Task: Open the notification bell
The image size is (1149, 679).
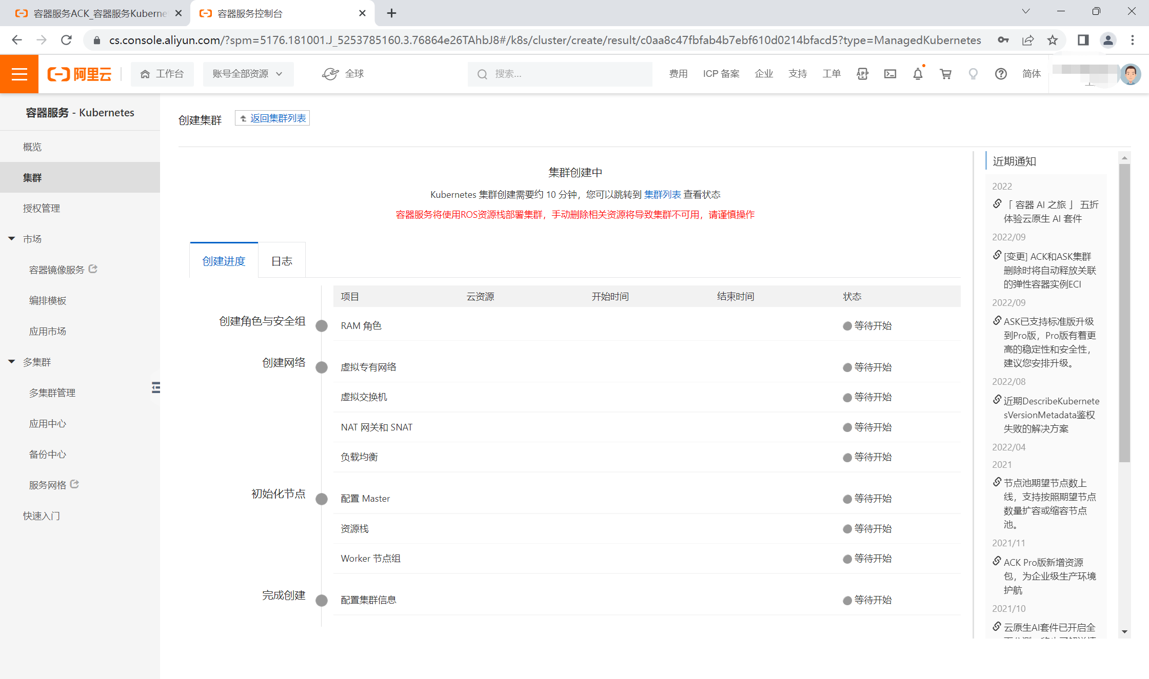Action: 918,74
